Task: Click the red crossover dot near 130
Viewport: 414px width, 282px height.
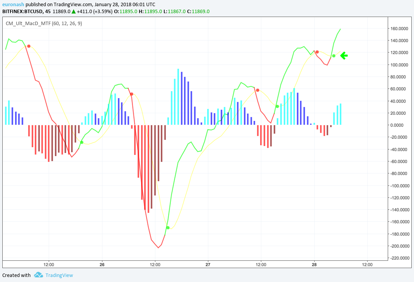Action: click(29, 46)
